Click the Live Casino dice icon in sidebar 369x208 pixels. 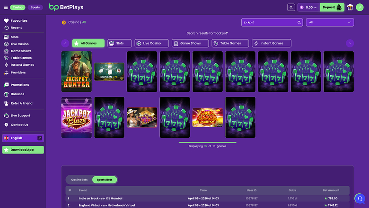(x=6, y=44)
